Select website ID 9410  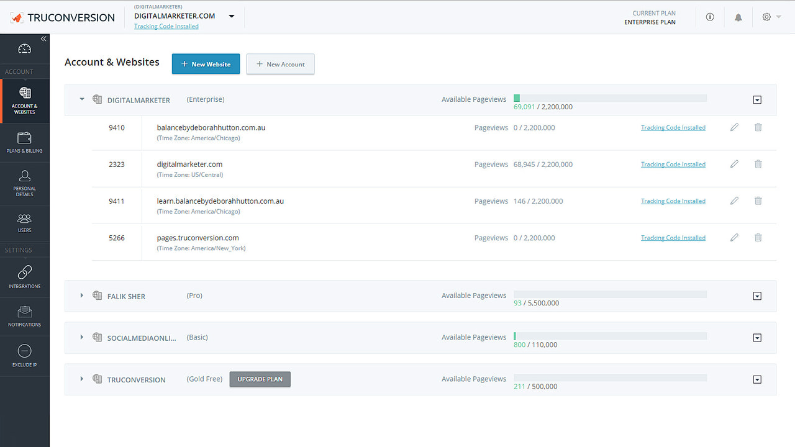pos(117,128)
